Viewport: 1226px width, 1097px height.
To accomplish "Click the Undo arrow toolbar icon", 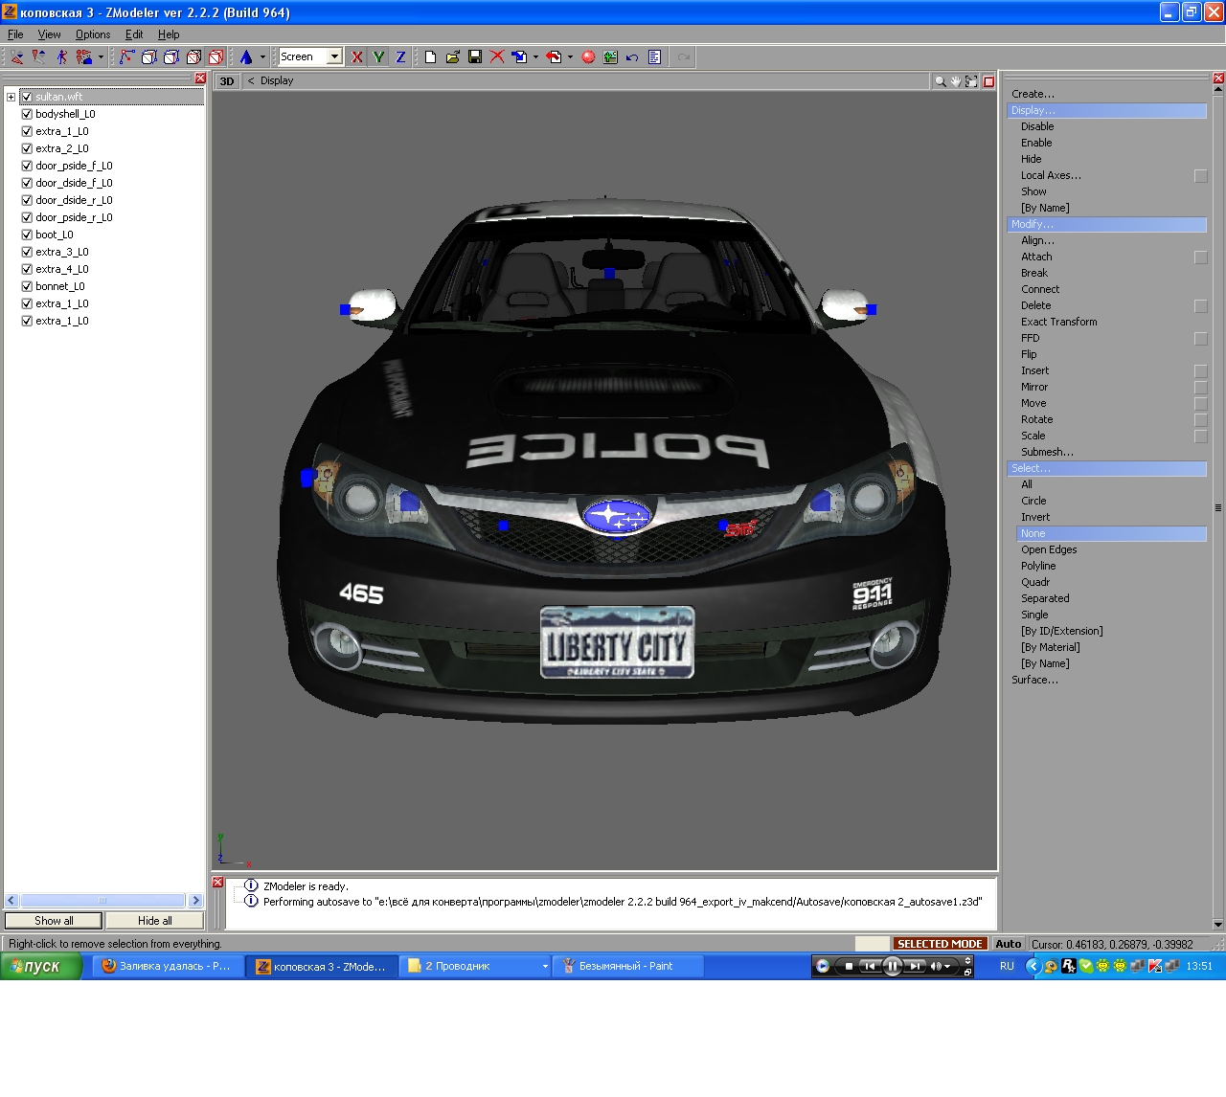I will [632, 57].
